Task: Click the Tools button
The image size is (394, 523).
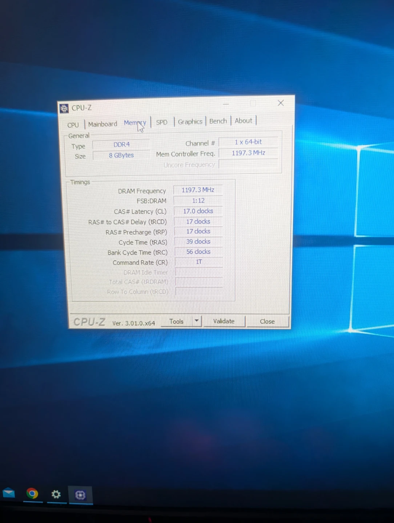Action: coord(176,321)
